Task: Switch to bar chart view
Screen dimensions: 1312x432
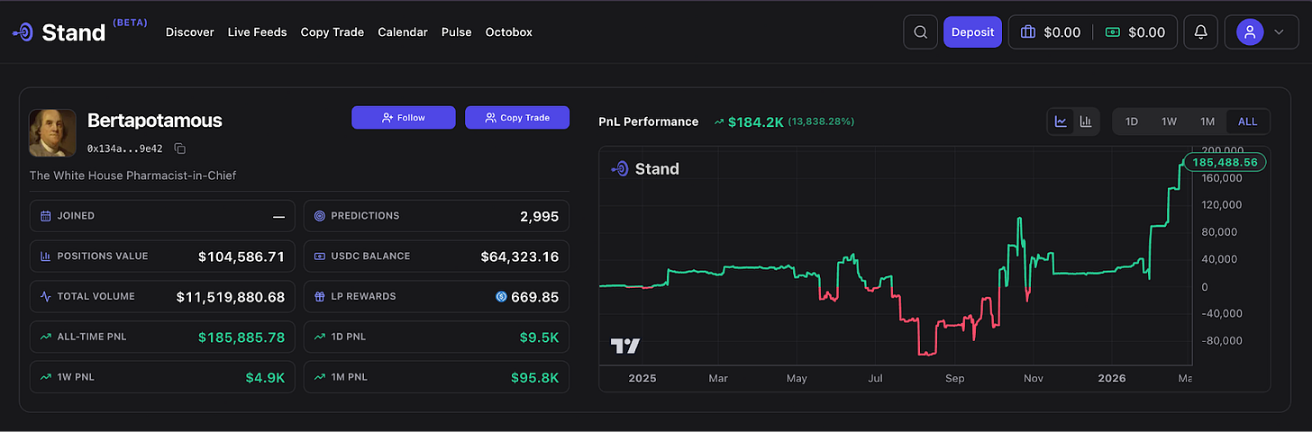Action: click(1086, 121)
